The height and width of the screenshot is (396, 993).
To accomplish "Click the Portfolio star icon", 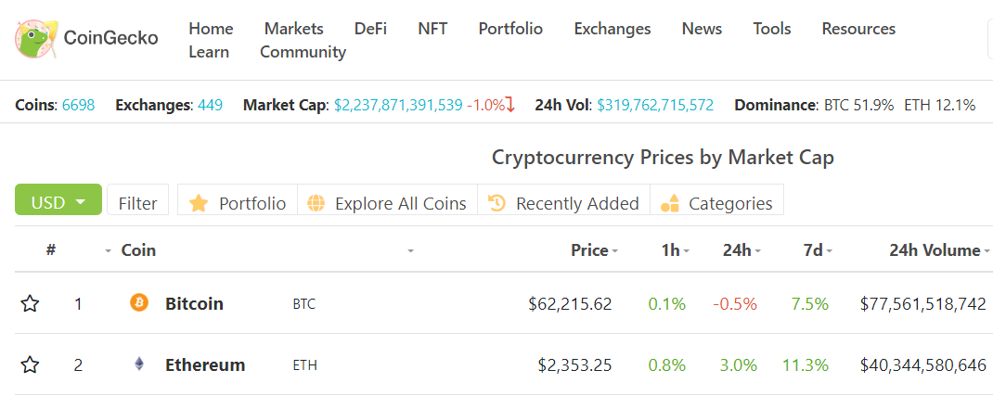I will (x=199, y=203).
